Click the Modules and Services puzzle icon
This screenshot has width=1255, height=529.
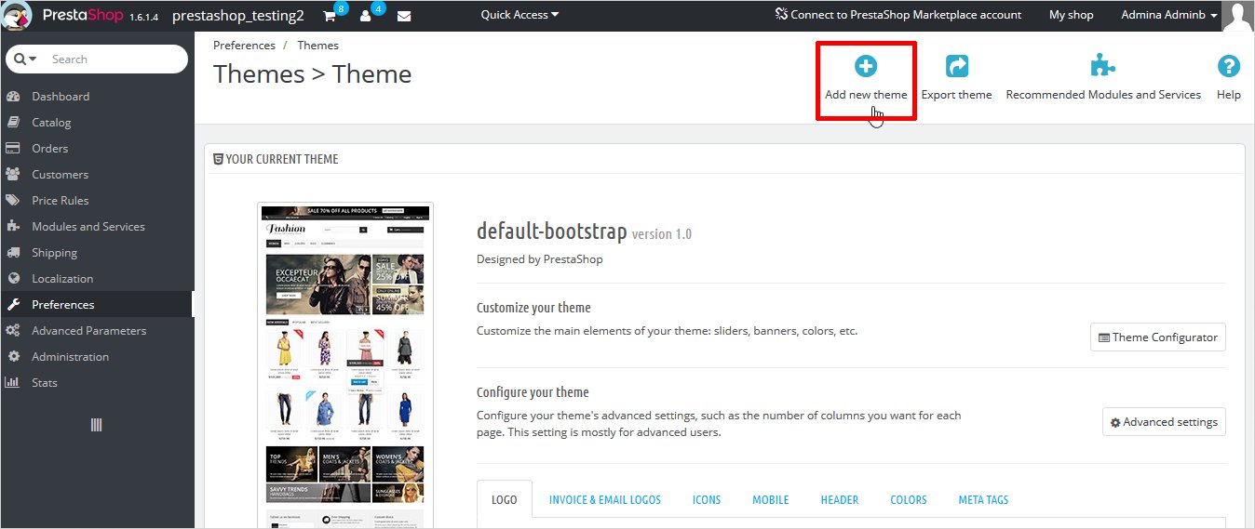(x=13, y=227)
